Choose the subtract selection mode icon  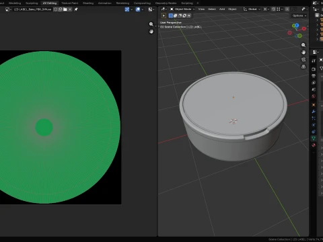click(180, 15)
